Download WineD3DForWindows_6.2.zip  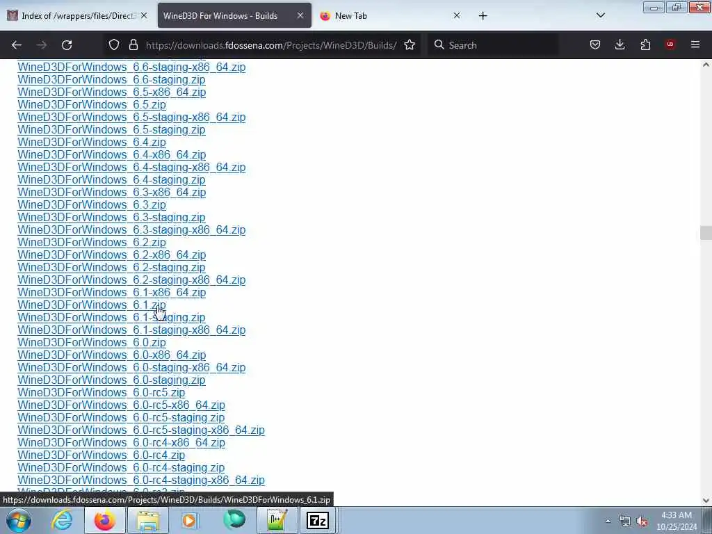[x=92, y=243]
